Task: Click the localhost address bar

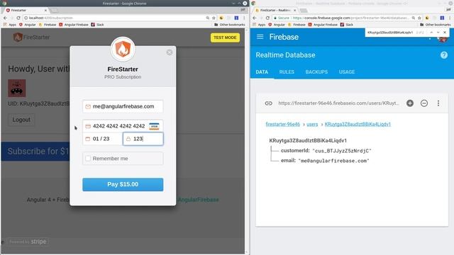Action: 116,18
